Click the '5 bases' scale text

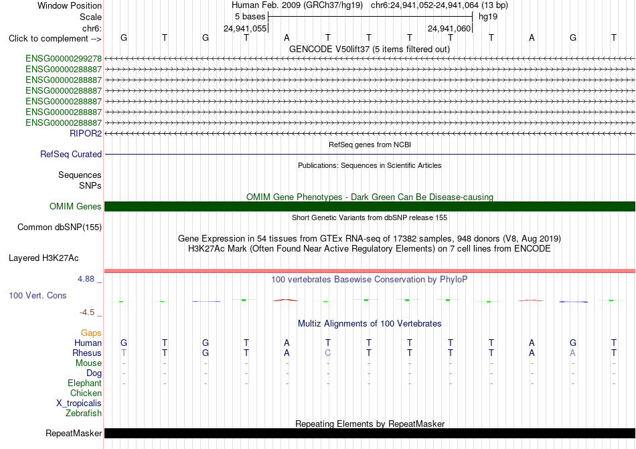(x=250, y=17)
